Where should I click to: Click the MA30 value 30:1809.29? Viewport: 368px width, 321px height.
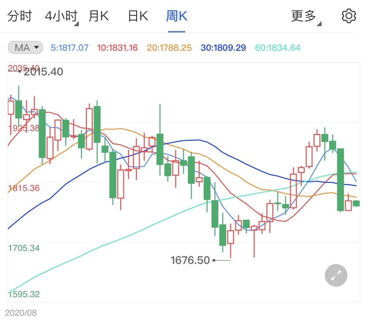(x=223, y=48)
